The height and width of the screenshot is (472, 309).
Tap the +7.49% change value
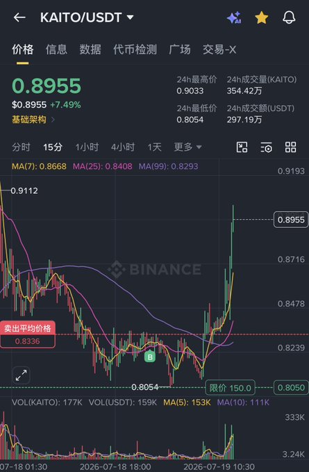pyautogui.click(x=65, y=105)
